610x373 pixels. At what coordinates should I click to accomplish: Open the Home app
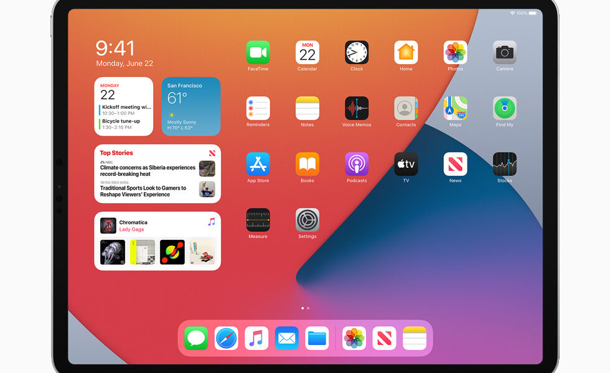coord(406,52)
